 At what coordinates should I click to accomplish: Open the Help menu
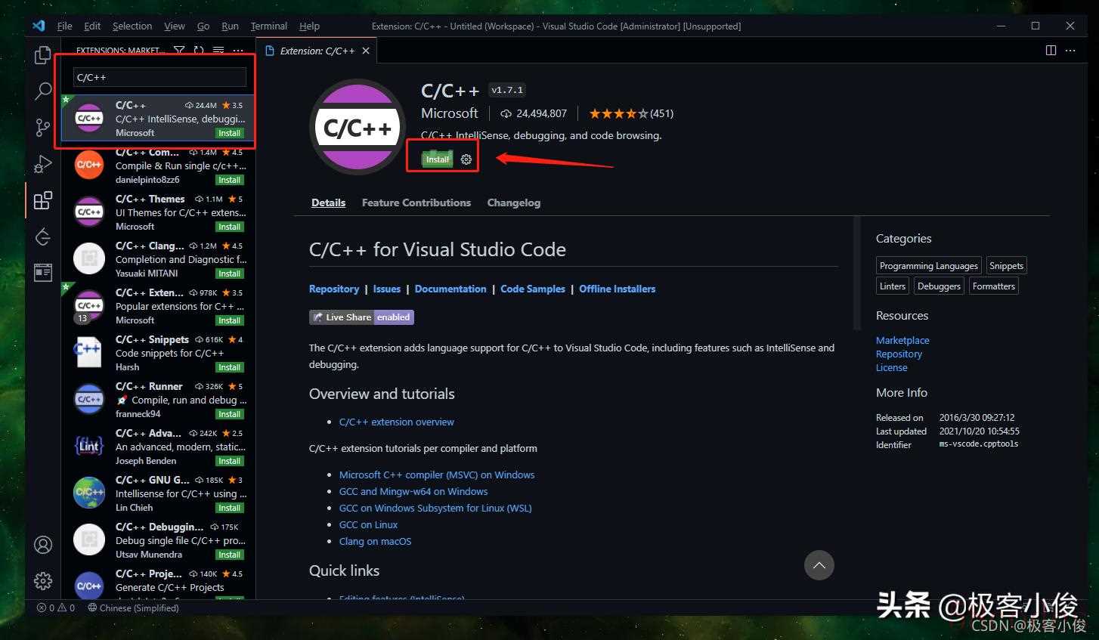click(309, 26)
